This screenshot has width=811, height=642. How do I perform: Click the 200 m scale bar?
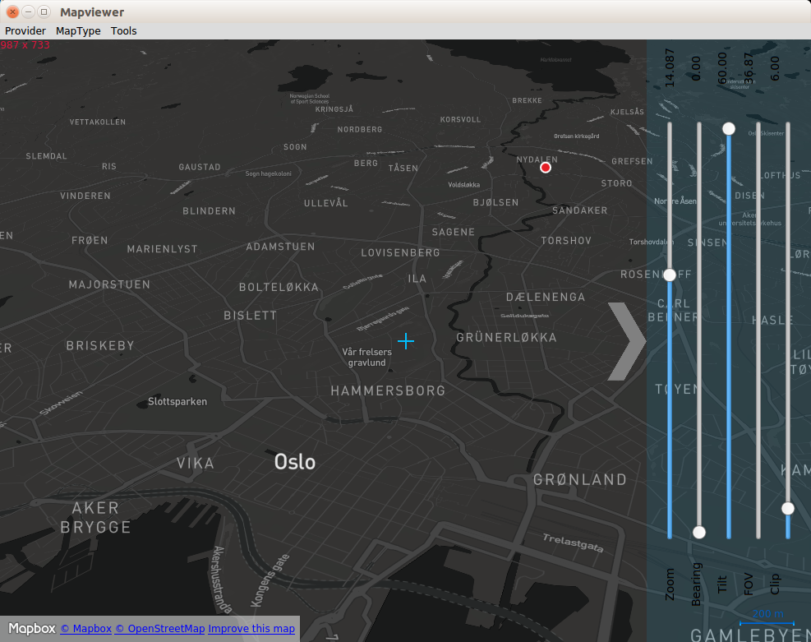point(767,617)
